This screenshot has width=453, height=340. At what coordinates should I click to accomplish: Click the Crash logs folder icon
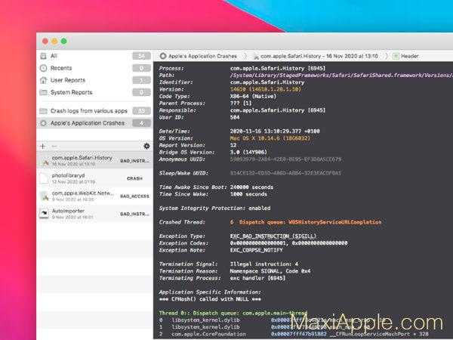tap(43, 111)
